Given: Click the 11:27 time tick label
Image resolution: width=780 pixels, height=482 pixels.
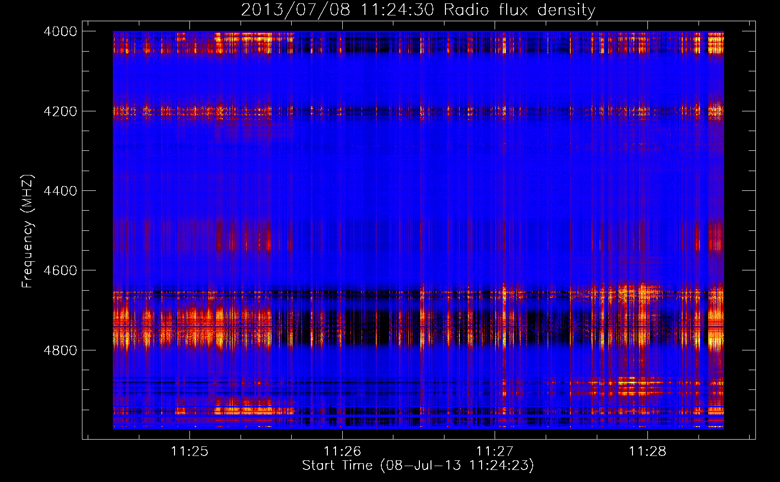Looking at the screenshot, I should 495,451.
